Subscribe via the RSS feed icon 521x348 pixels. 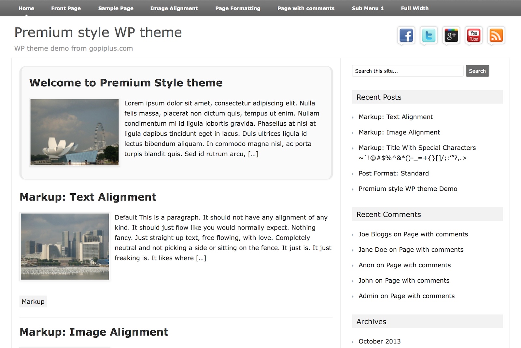click(x=496, y=35)
